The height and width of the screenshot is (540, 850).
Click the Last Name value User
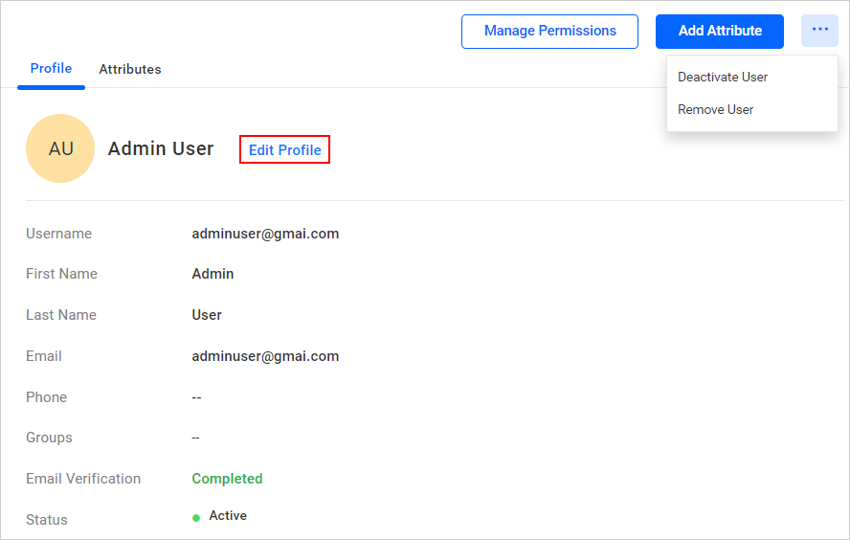pyautogui.click(x=207, y=315)
